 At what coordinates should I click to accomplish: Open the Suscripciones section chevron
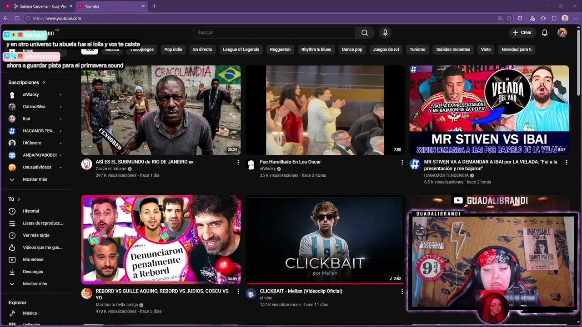pyautogui.click(x=44, y=83)
